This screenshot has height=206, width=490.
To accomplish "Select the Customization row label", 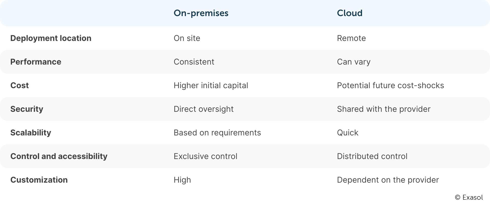I will coord(39,180).
